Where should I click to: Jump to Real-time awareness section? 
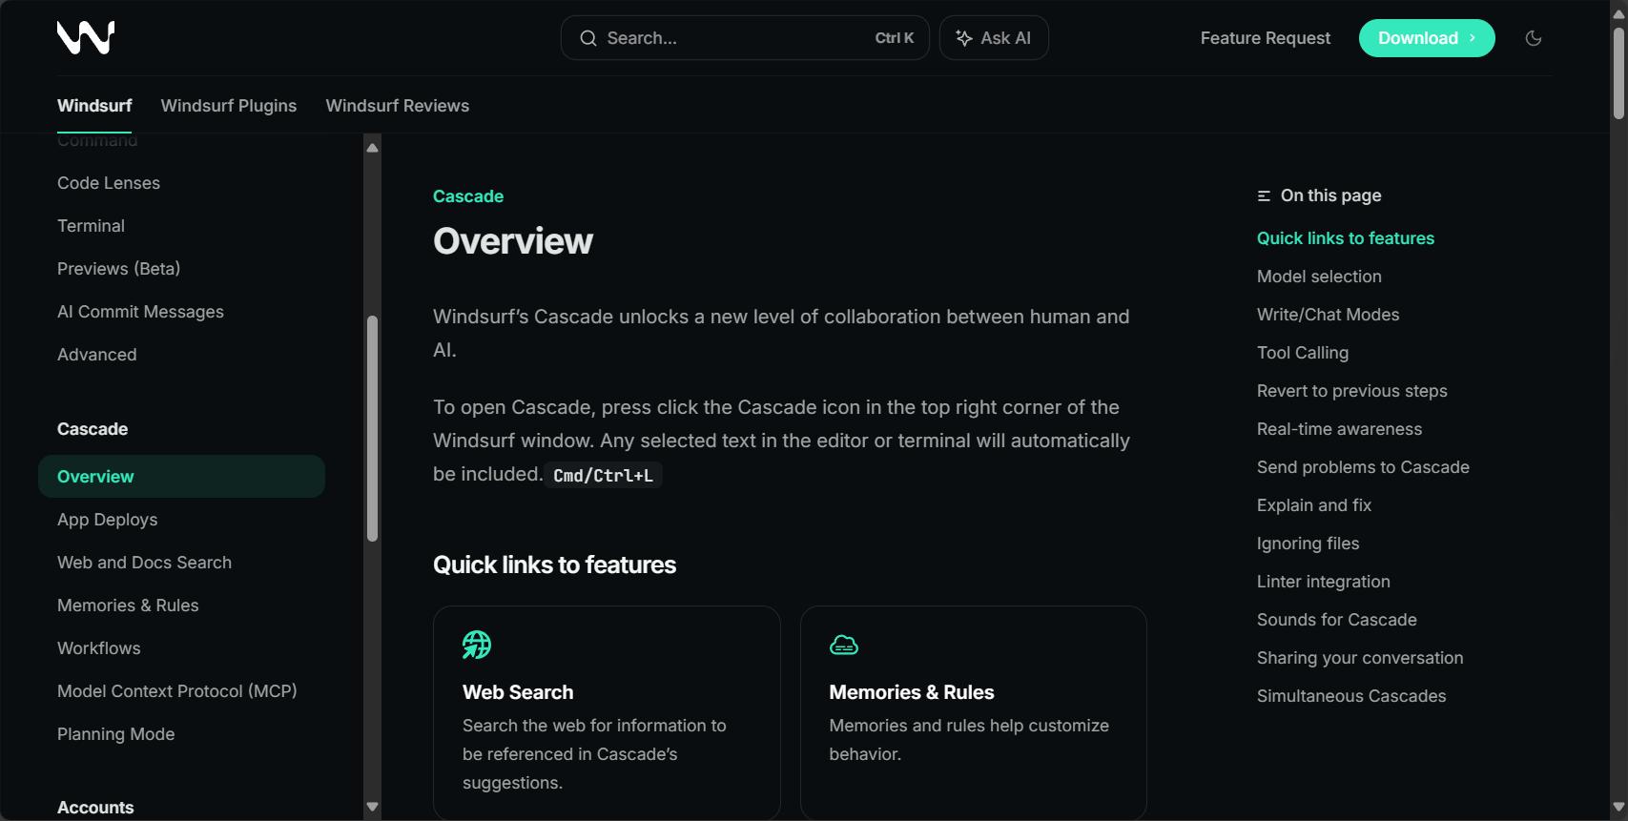[x=1340, y=429]
